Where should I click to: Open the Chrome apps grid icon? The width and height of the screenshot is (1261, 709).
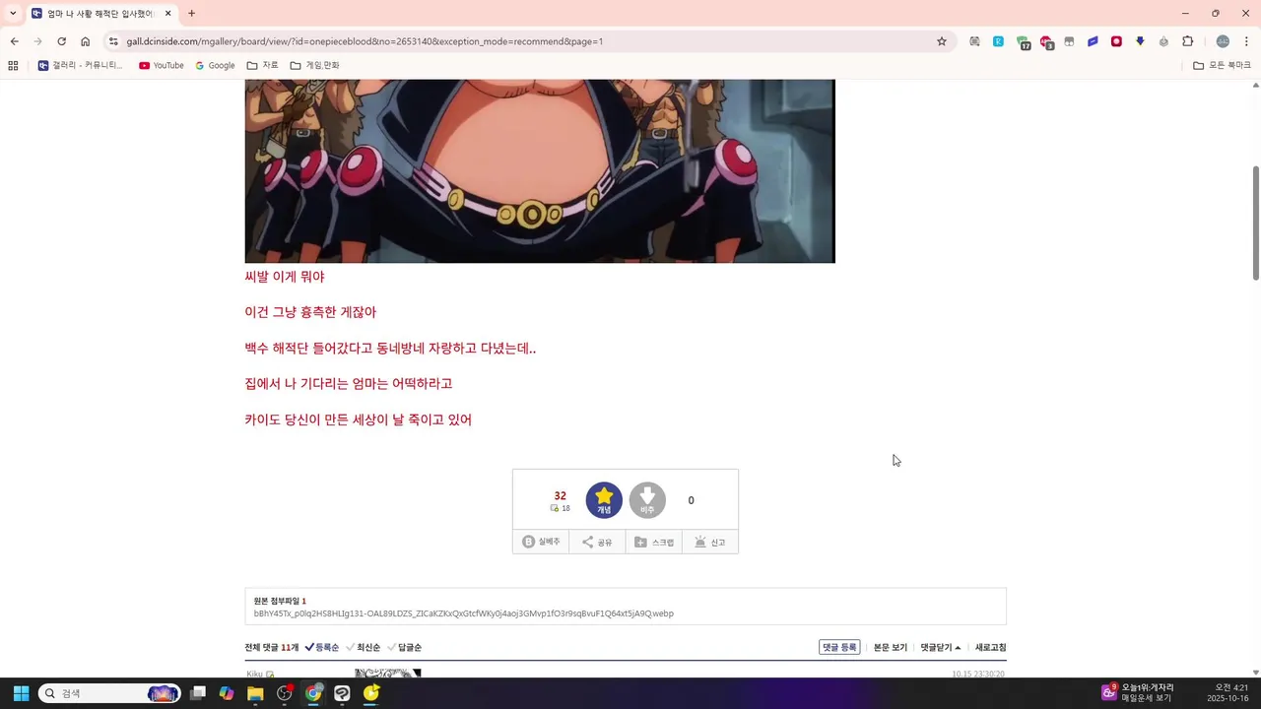point(13,65)
